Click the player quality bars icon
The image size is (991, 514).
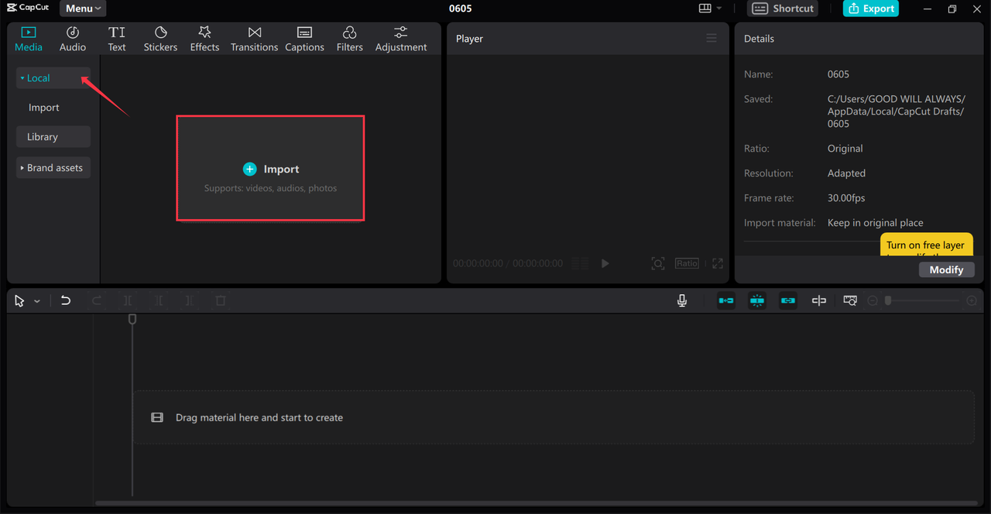[x=580, y=263]
